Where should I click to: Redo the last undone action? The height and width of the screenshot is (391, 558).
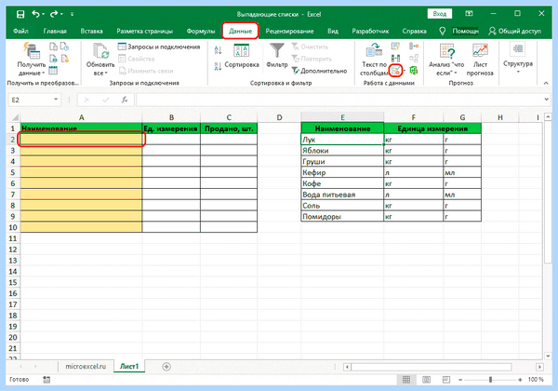point(54,14)
